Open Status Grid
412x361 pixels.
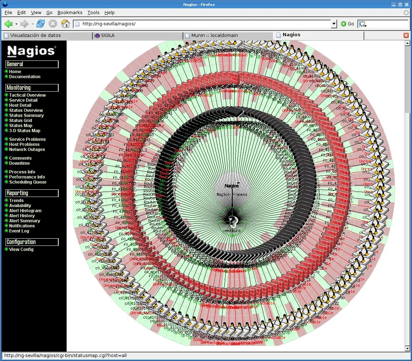pos(21,121)
